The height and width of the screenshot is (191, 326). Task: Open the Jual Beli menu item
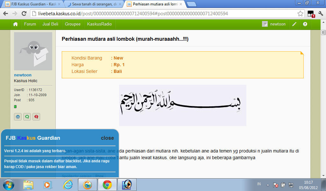point(50,24)
